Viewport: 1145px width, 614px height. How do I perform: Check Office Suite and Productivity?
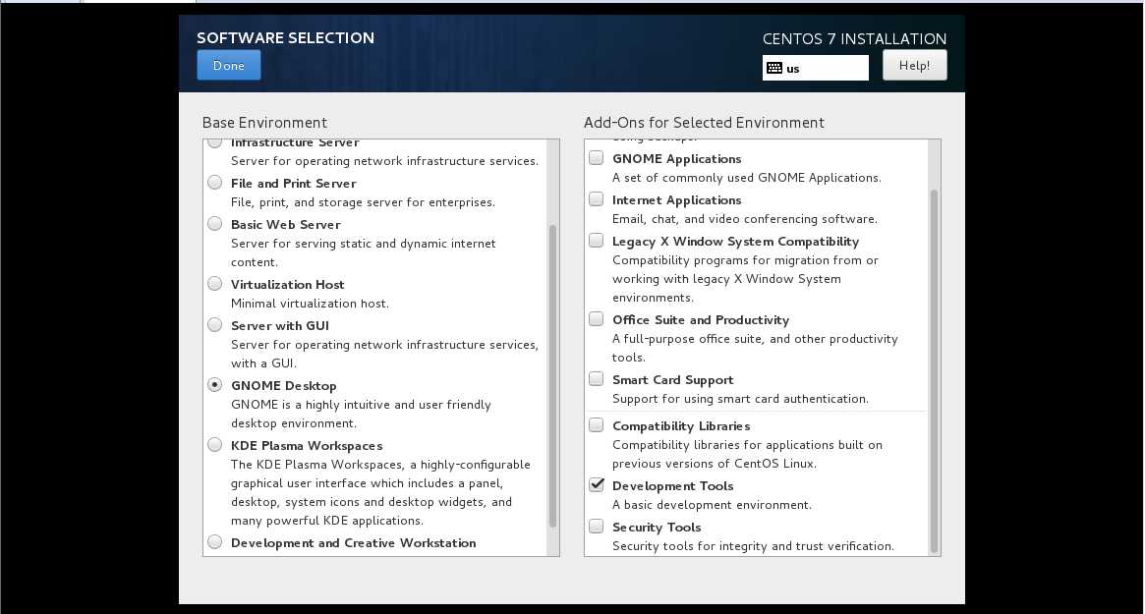point(597,319)
